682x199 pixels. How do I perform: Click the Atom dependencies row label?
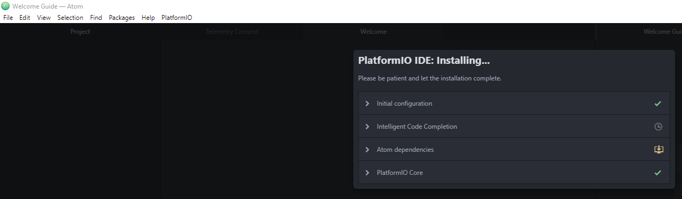tap(405, 150)
